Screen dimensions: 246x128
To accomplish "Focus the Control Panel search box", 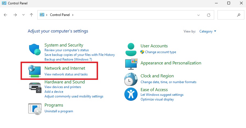I will pos(231,15).
